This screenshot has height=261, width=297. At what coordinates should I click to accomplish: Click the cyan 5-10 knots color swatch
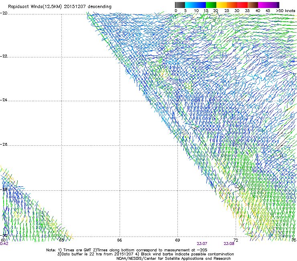(190, 5)
